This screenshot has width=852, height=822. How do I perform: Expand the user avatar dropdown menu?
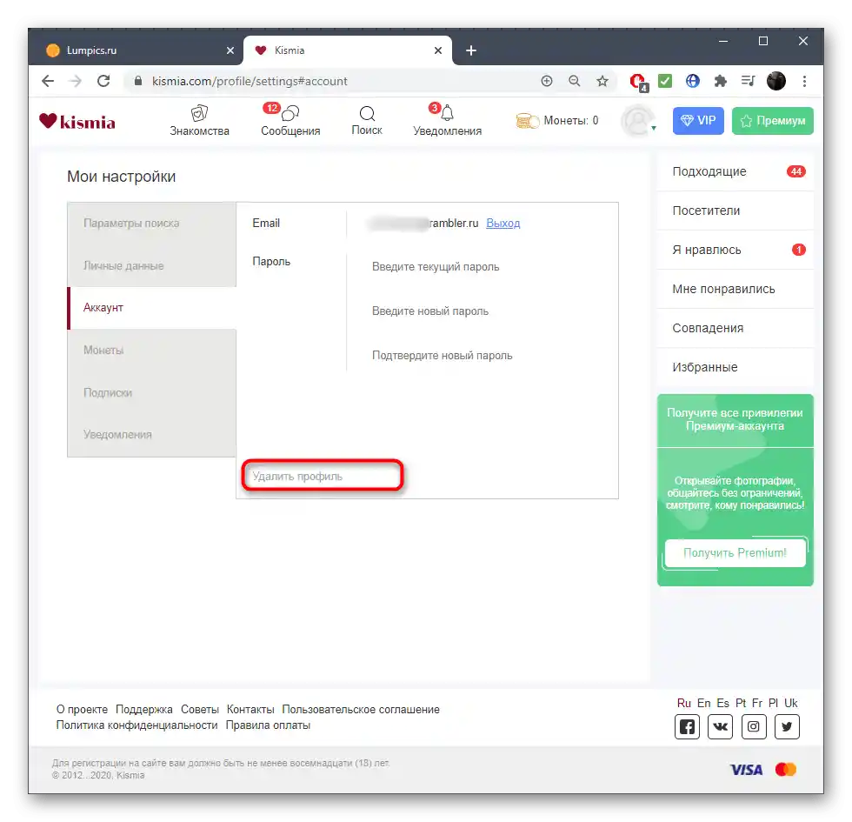(x=639, y=121)
